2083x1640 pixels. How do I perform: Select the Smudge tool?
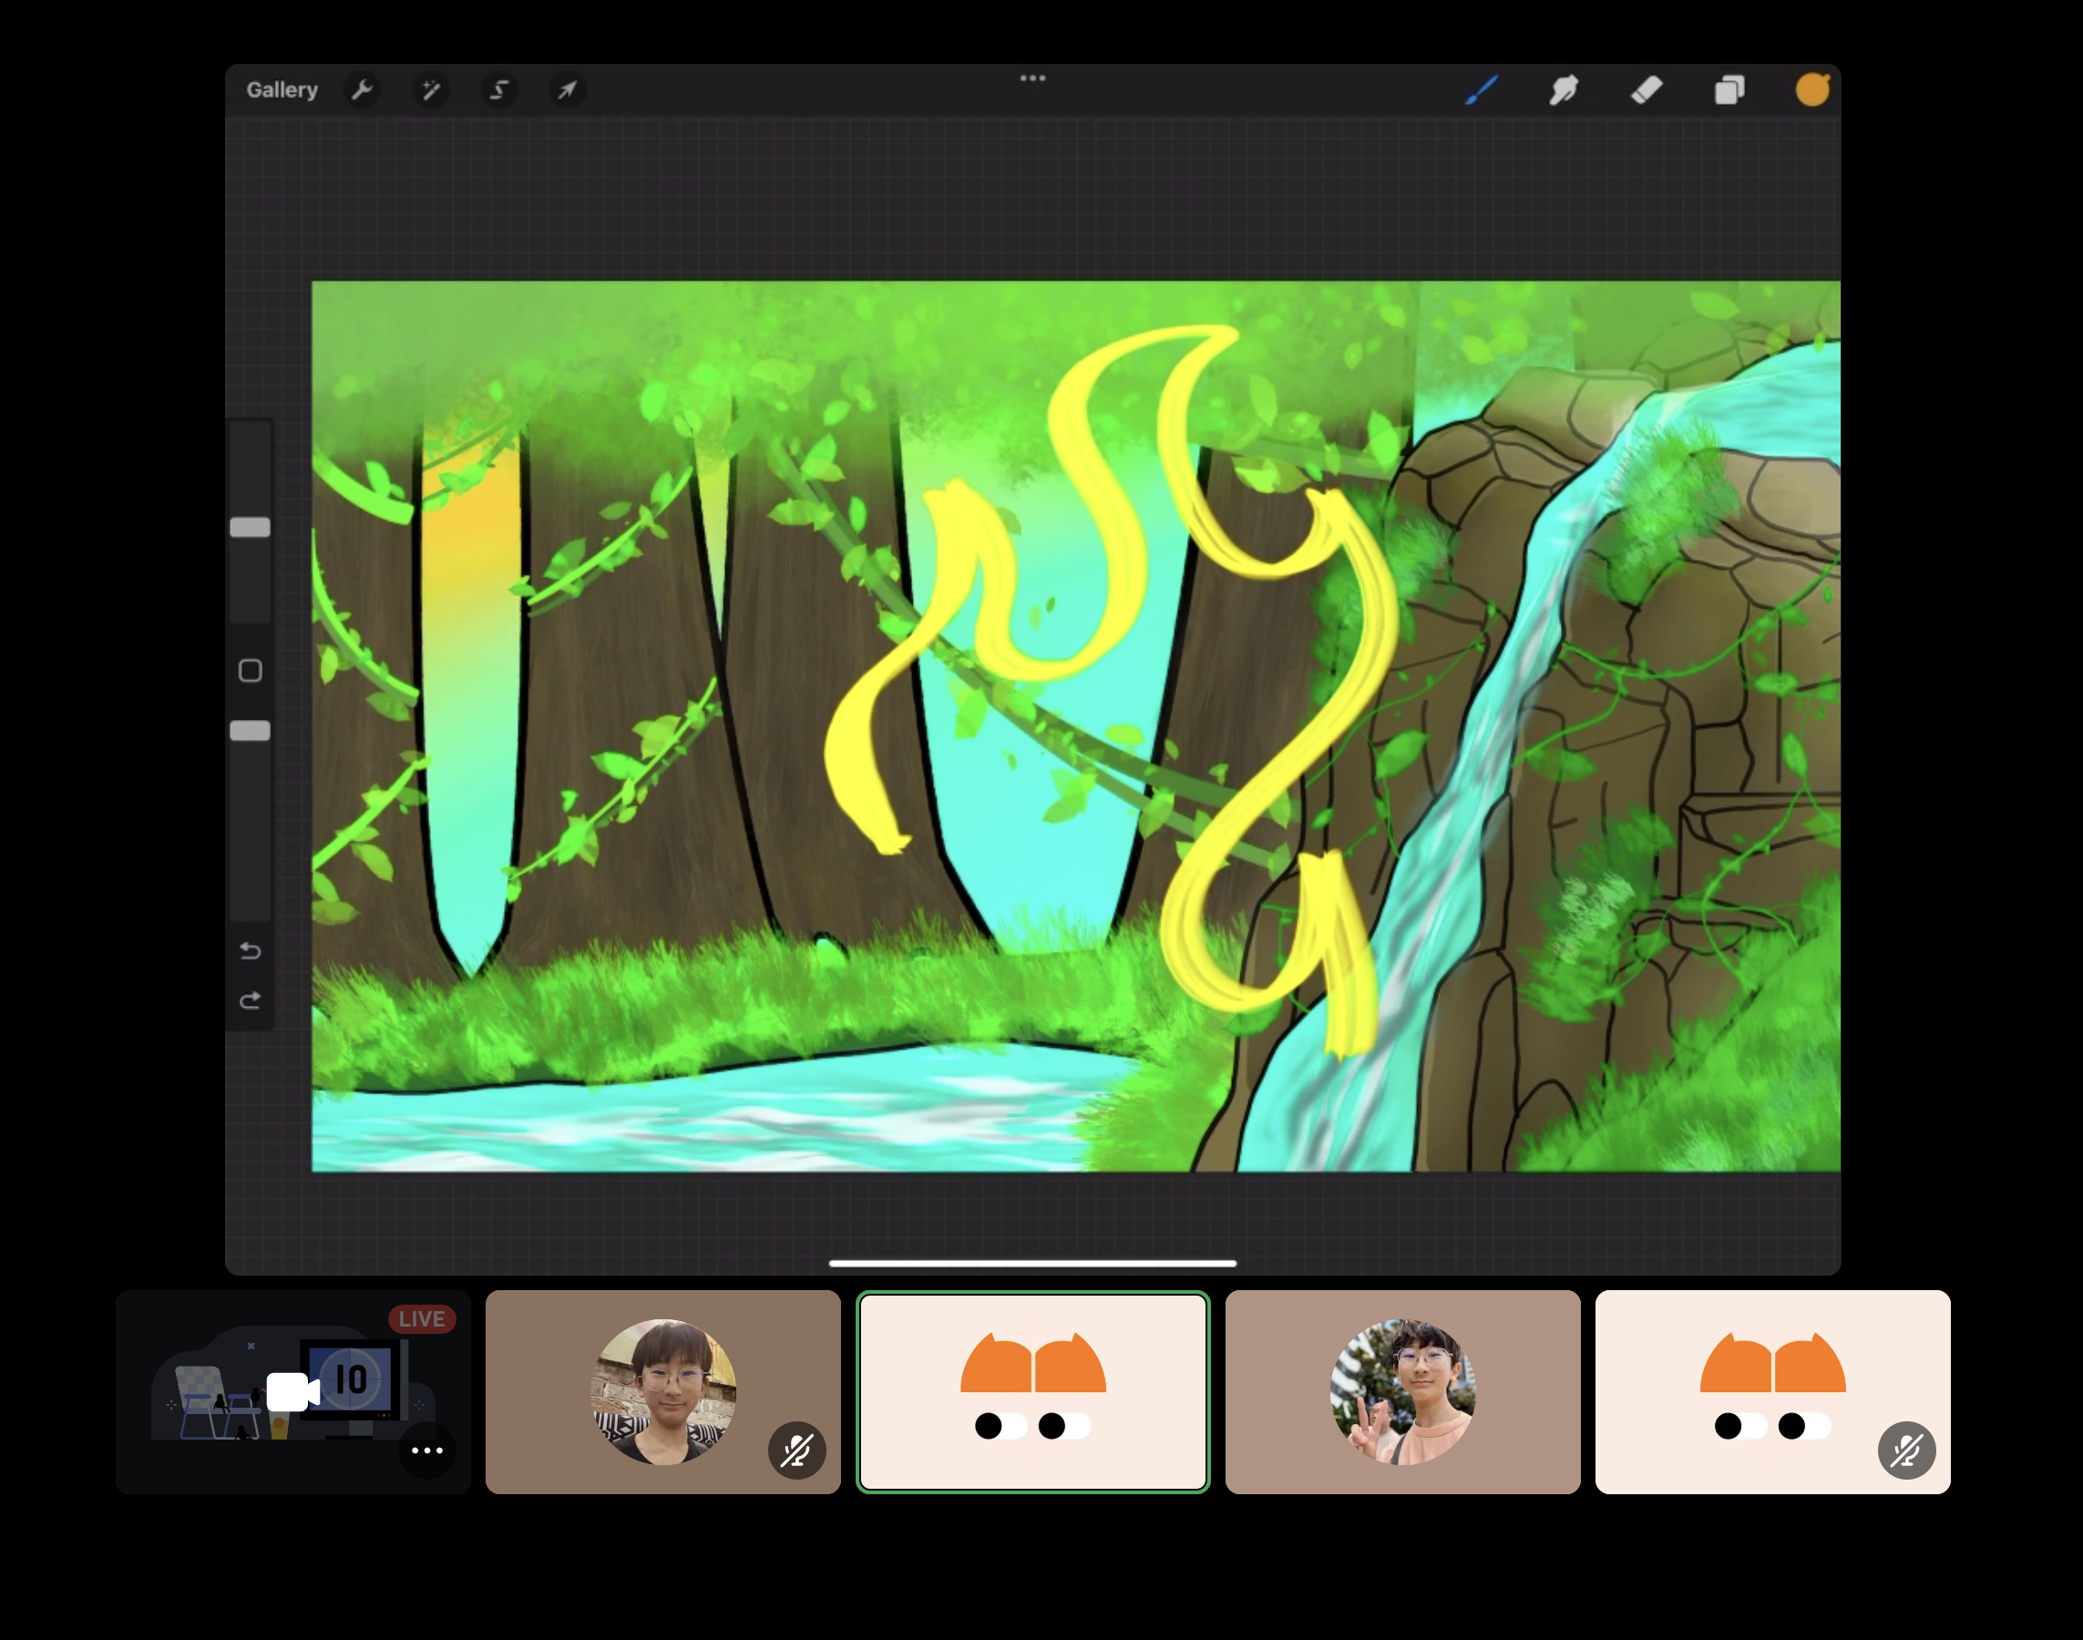(x=1564, y=90)
